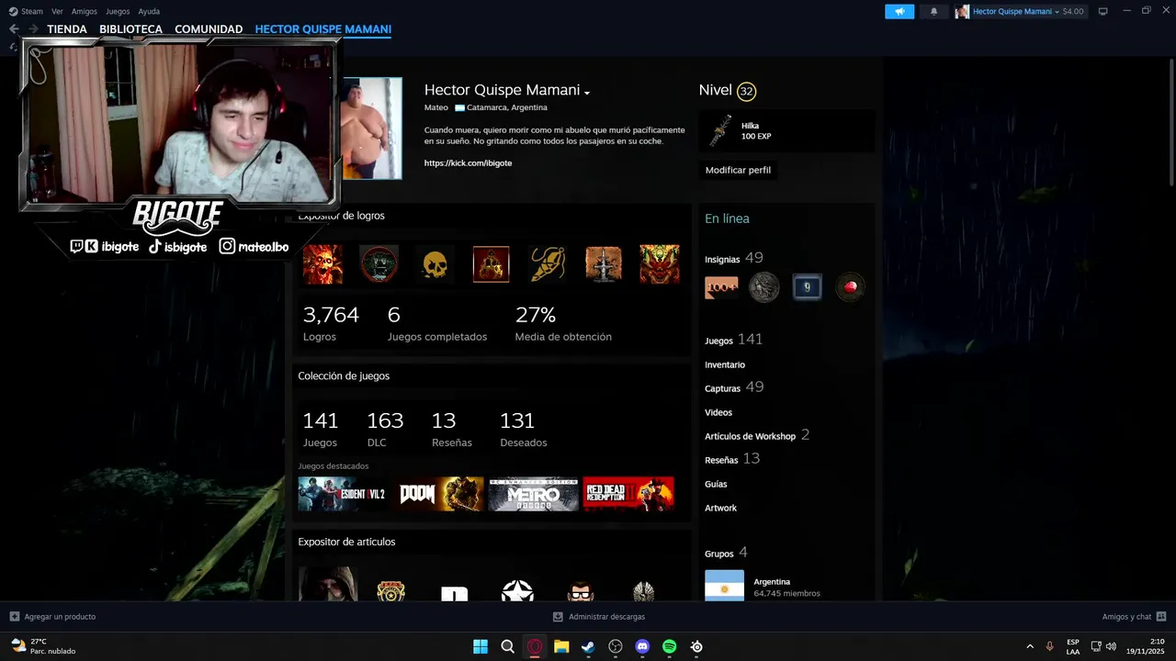1176x661 pixels.
Task: Open File Explorer from the taskbar
Action: (x=561, y=646)
